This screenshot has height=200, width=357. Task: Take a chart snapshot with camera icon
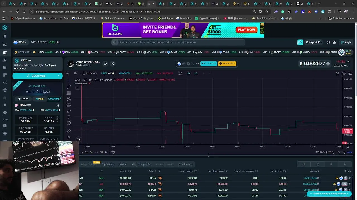click(x=350, y=73)
